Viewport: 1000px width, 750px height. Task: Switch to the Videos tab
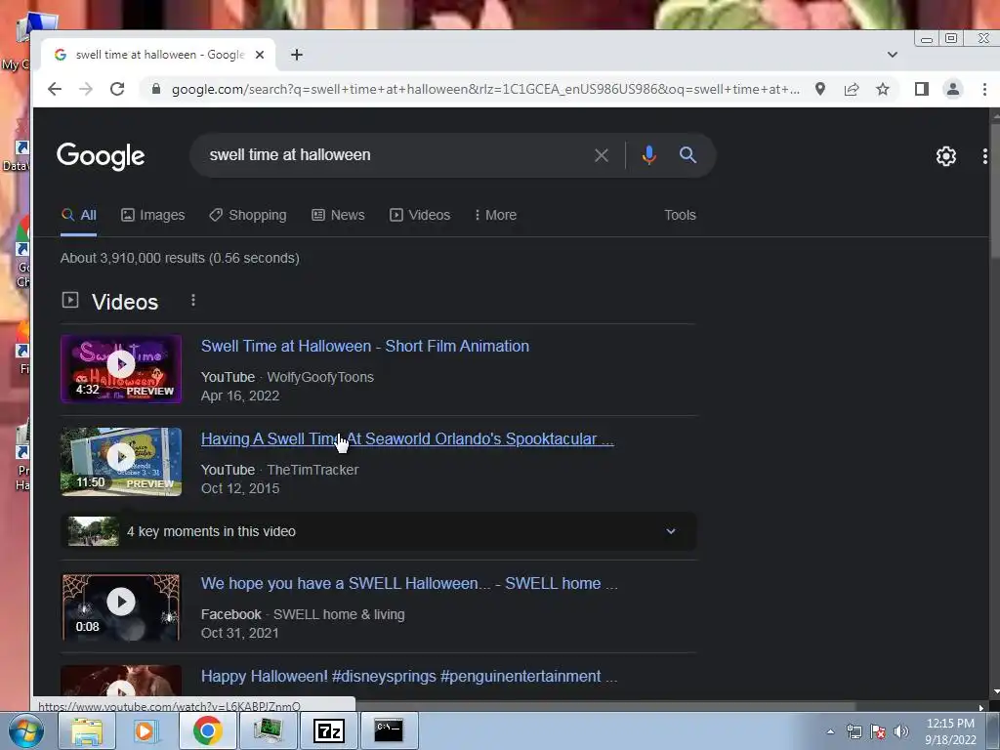click(x=420, y=215)
